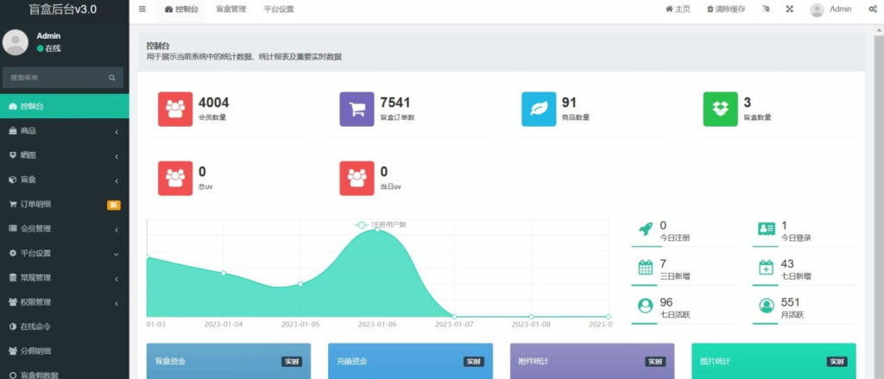Click the calendar icon for 三日新增

click(x=646, y=268)
